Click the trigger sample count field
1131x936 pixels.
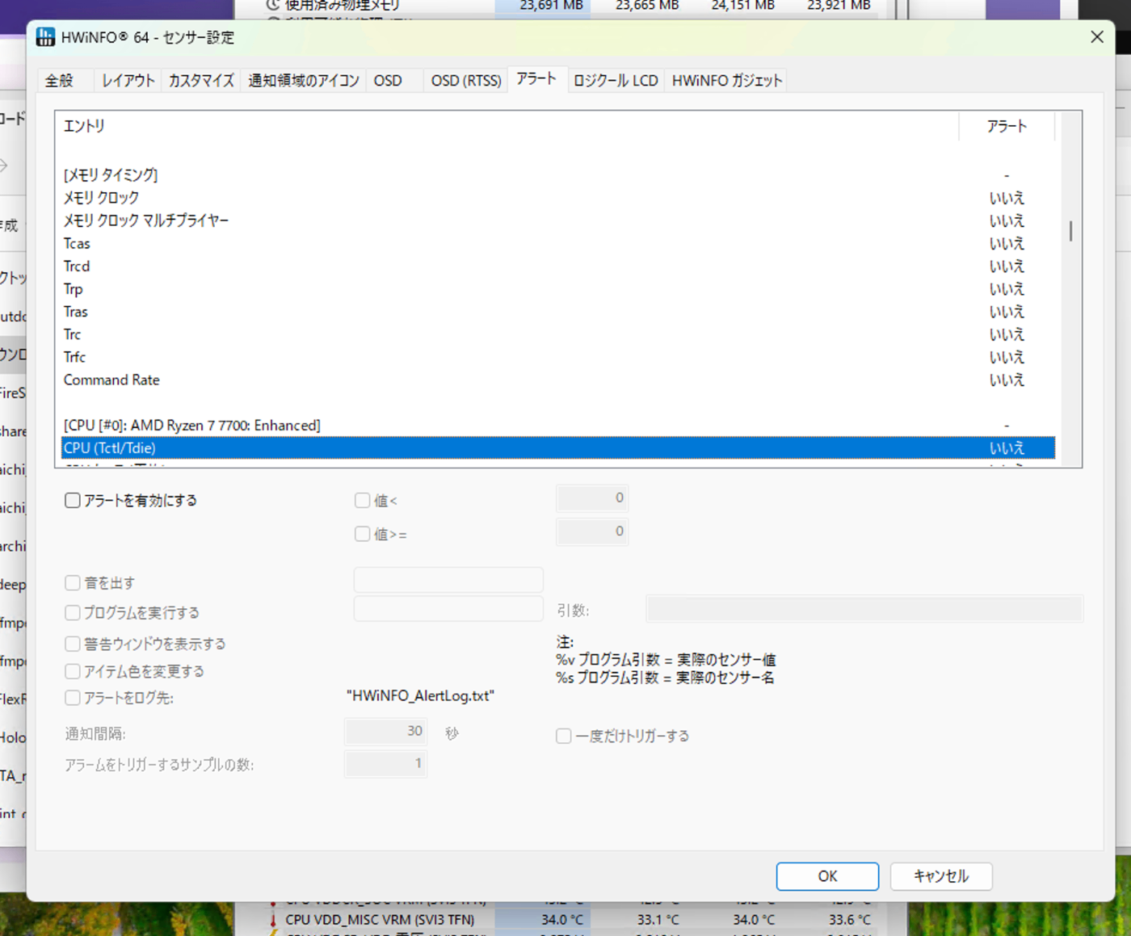(385, 764)
